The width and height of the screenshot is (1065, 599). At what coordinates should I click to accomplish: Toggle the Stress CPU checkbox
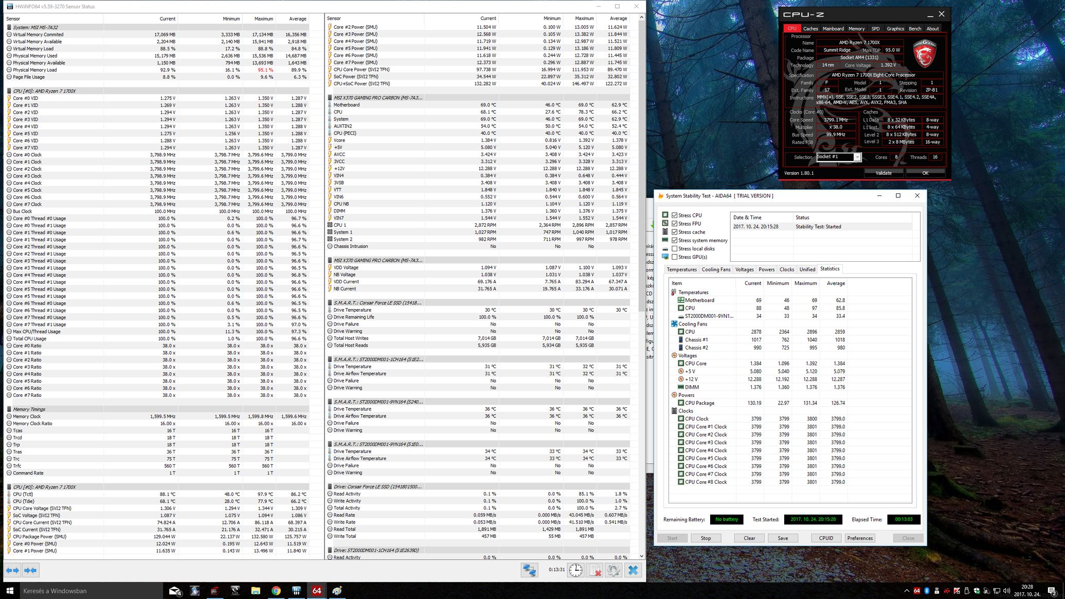[674, 215]
